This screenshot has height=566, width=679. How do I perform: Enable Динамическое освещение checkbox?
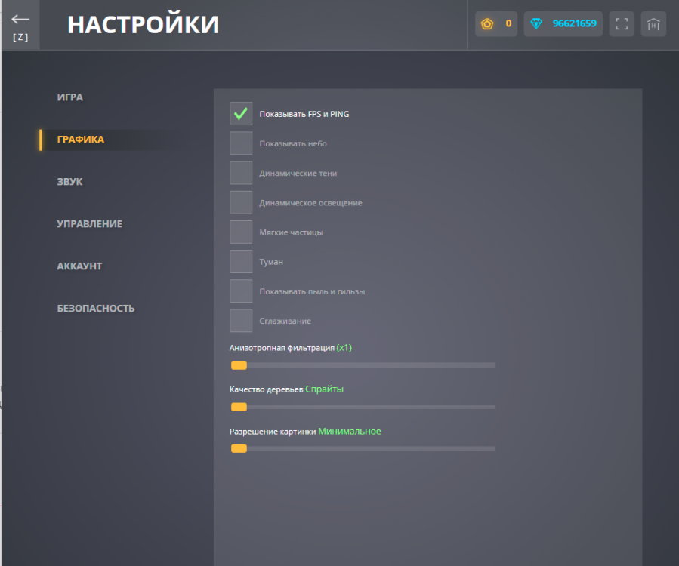point(241,202)
